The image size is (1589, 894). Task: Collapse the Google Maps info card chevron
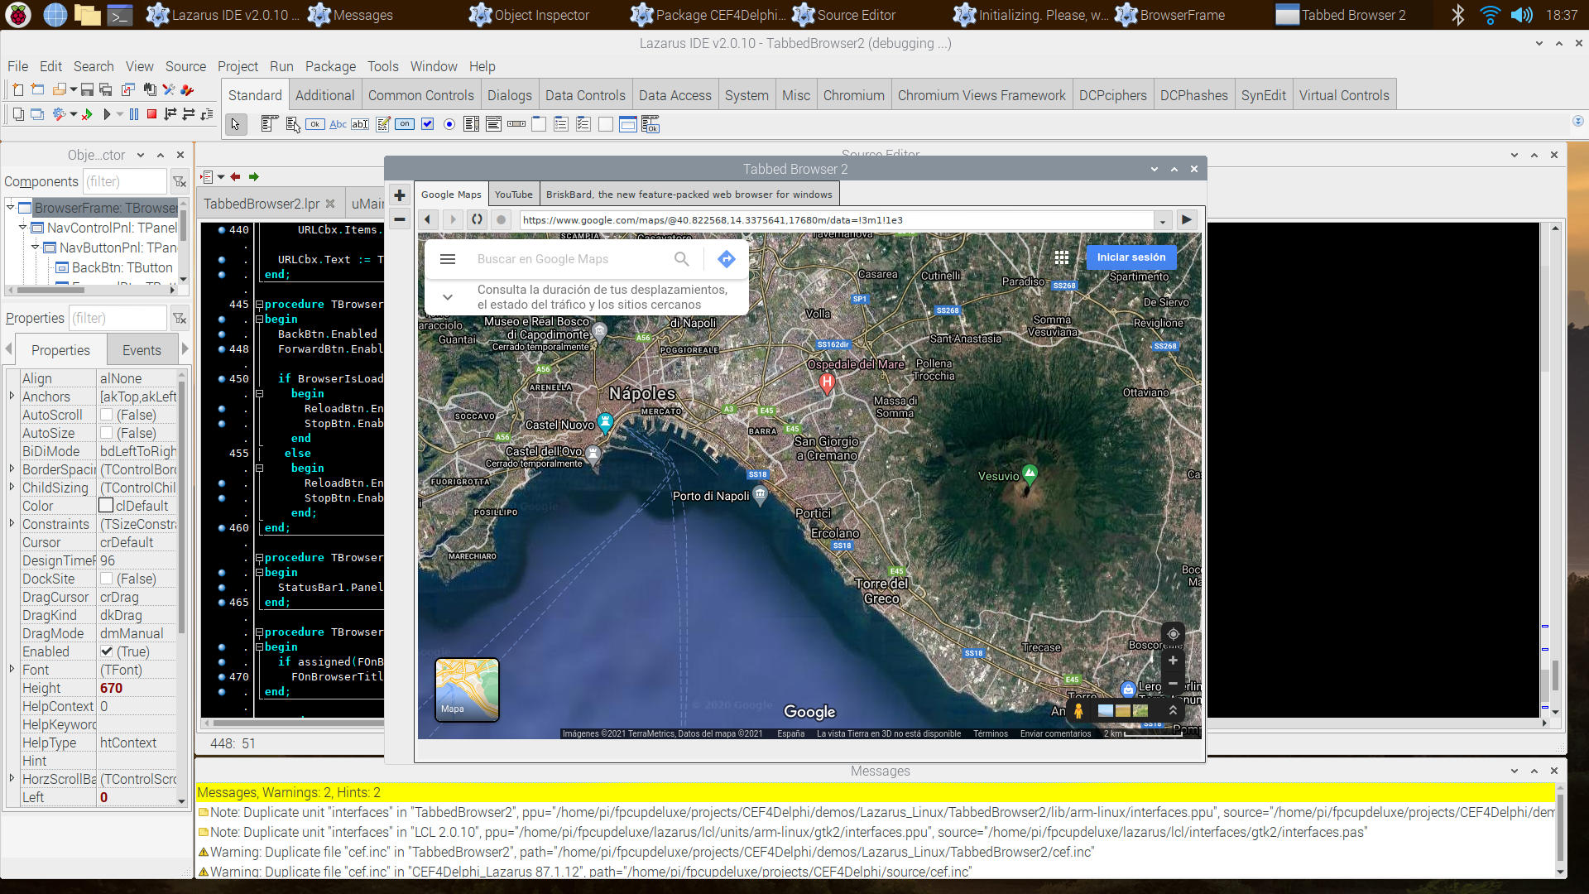[x=448, y=296]
